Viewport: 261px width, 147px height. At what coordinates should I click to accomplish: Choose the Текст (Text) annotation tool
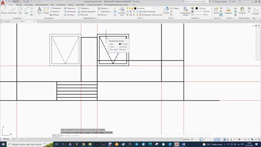pyautogui.click(x=40, y=10)
